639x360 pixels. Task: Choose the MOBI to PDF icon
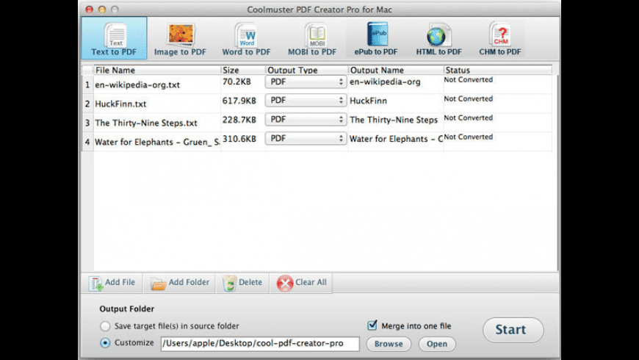(x=312, y=39)
